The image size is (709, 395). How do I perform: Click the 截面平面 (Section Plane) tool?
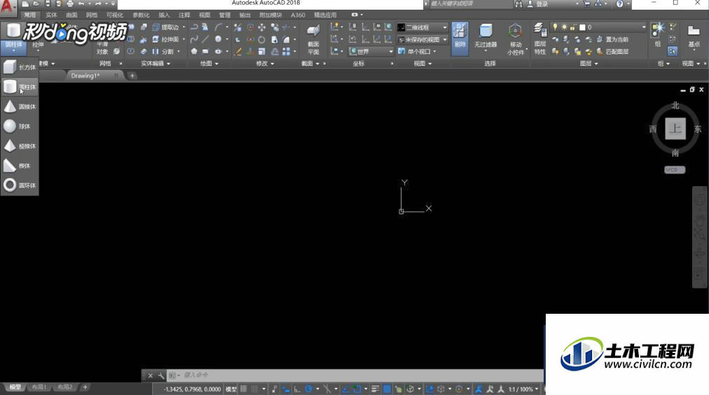(313, 39)
